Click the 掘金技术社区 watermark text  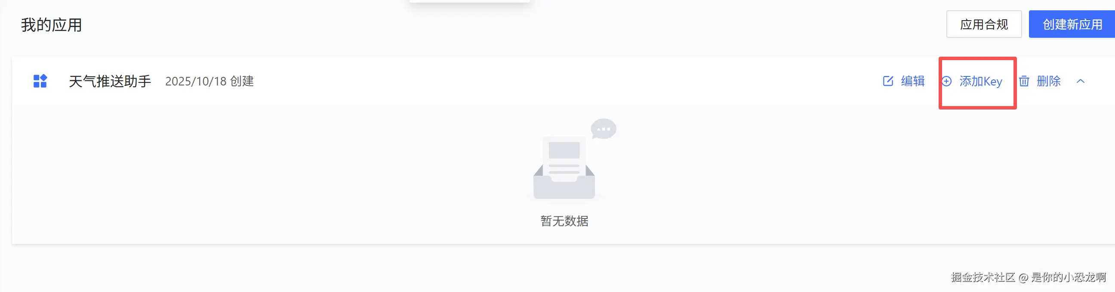(x=983, y=277)
